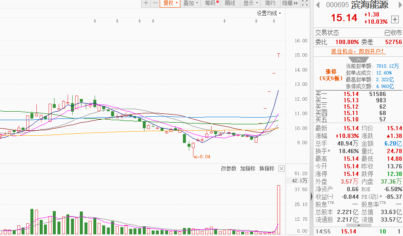Open fullscreen with the expand arrows icon
Screen dimensions: 403x236
point(306,3)
